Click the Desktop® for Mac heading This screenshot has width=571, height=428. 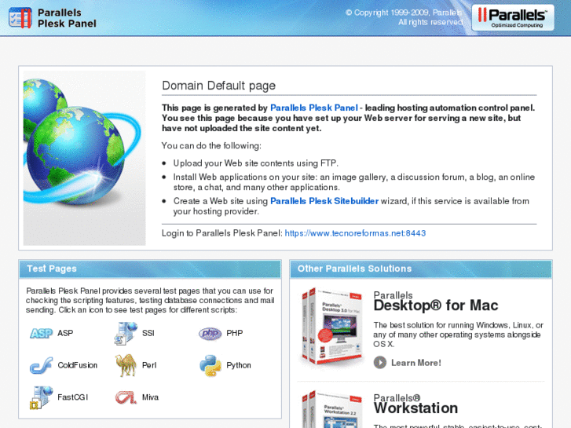pos(436,305)
